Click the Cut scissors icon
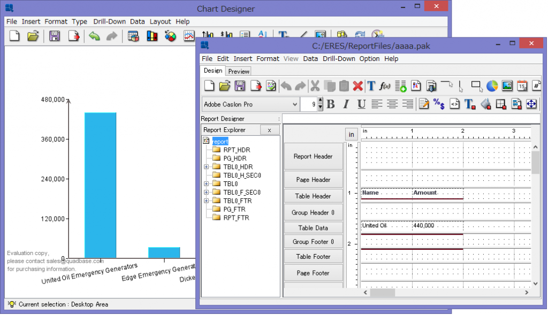548x315 pixels. [315, 86]
